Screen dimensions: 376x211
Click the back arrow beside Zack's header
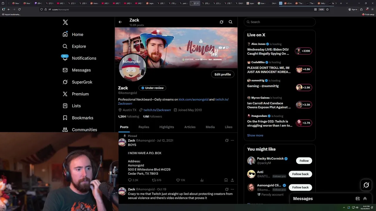point(120,22)
